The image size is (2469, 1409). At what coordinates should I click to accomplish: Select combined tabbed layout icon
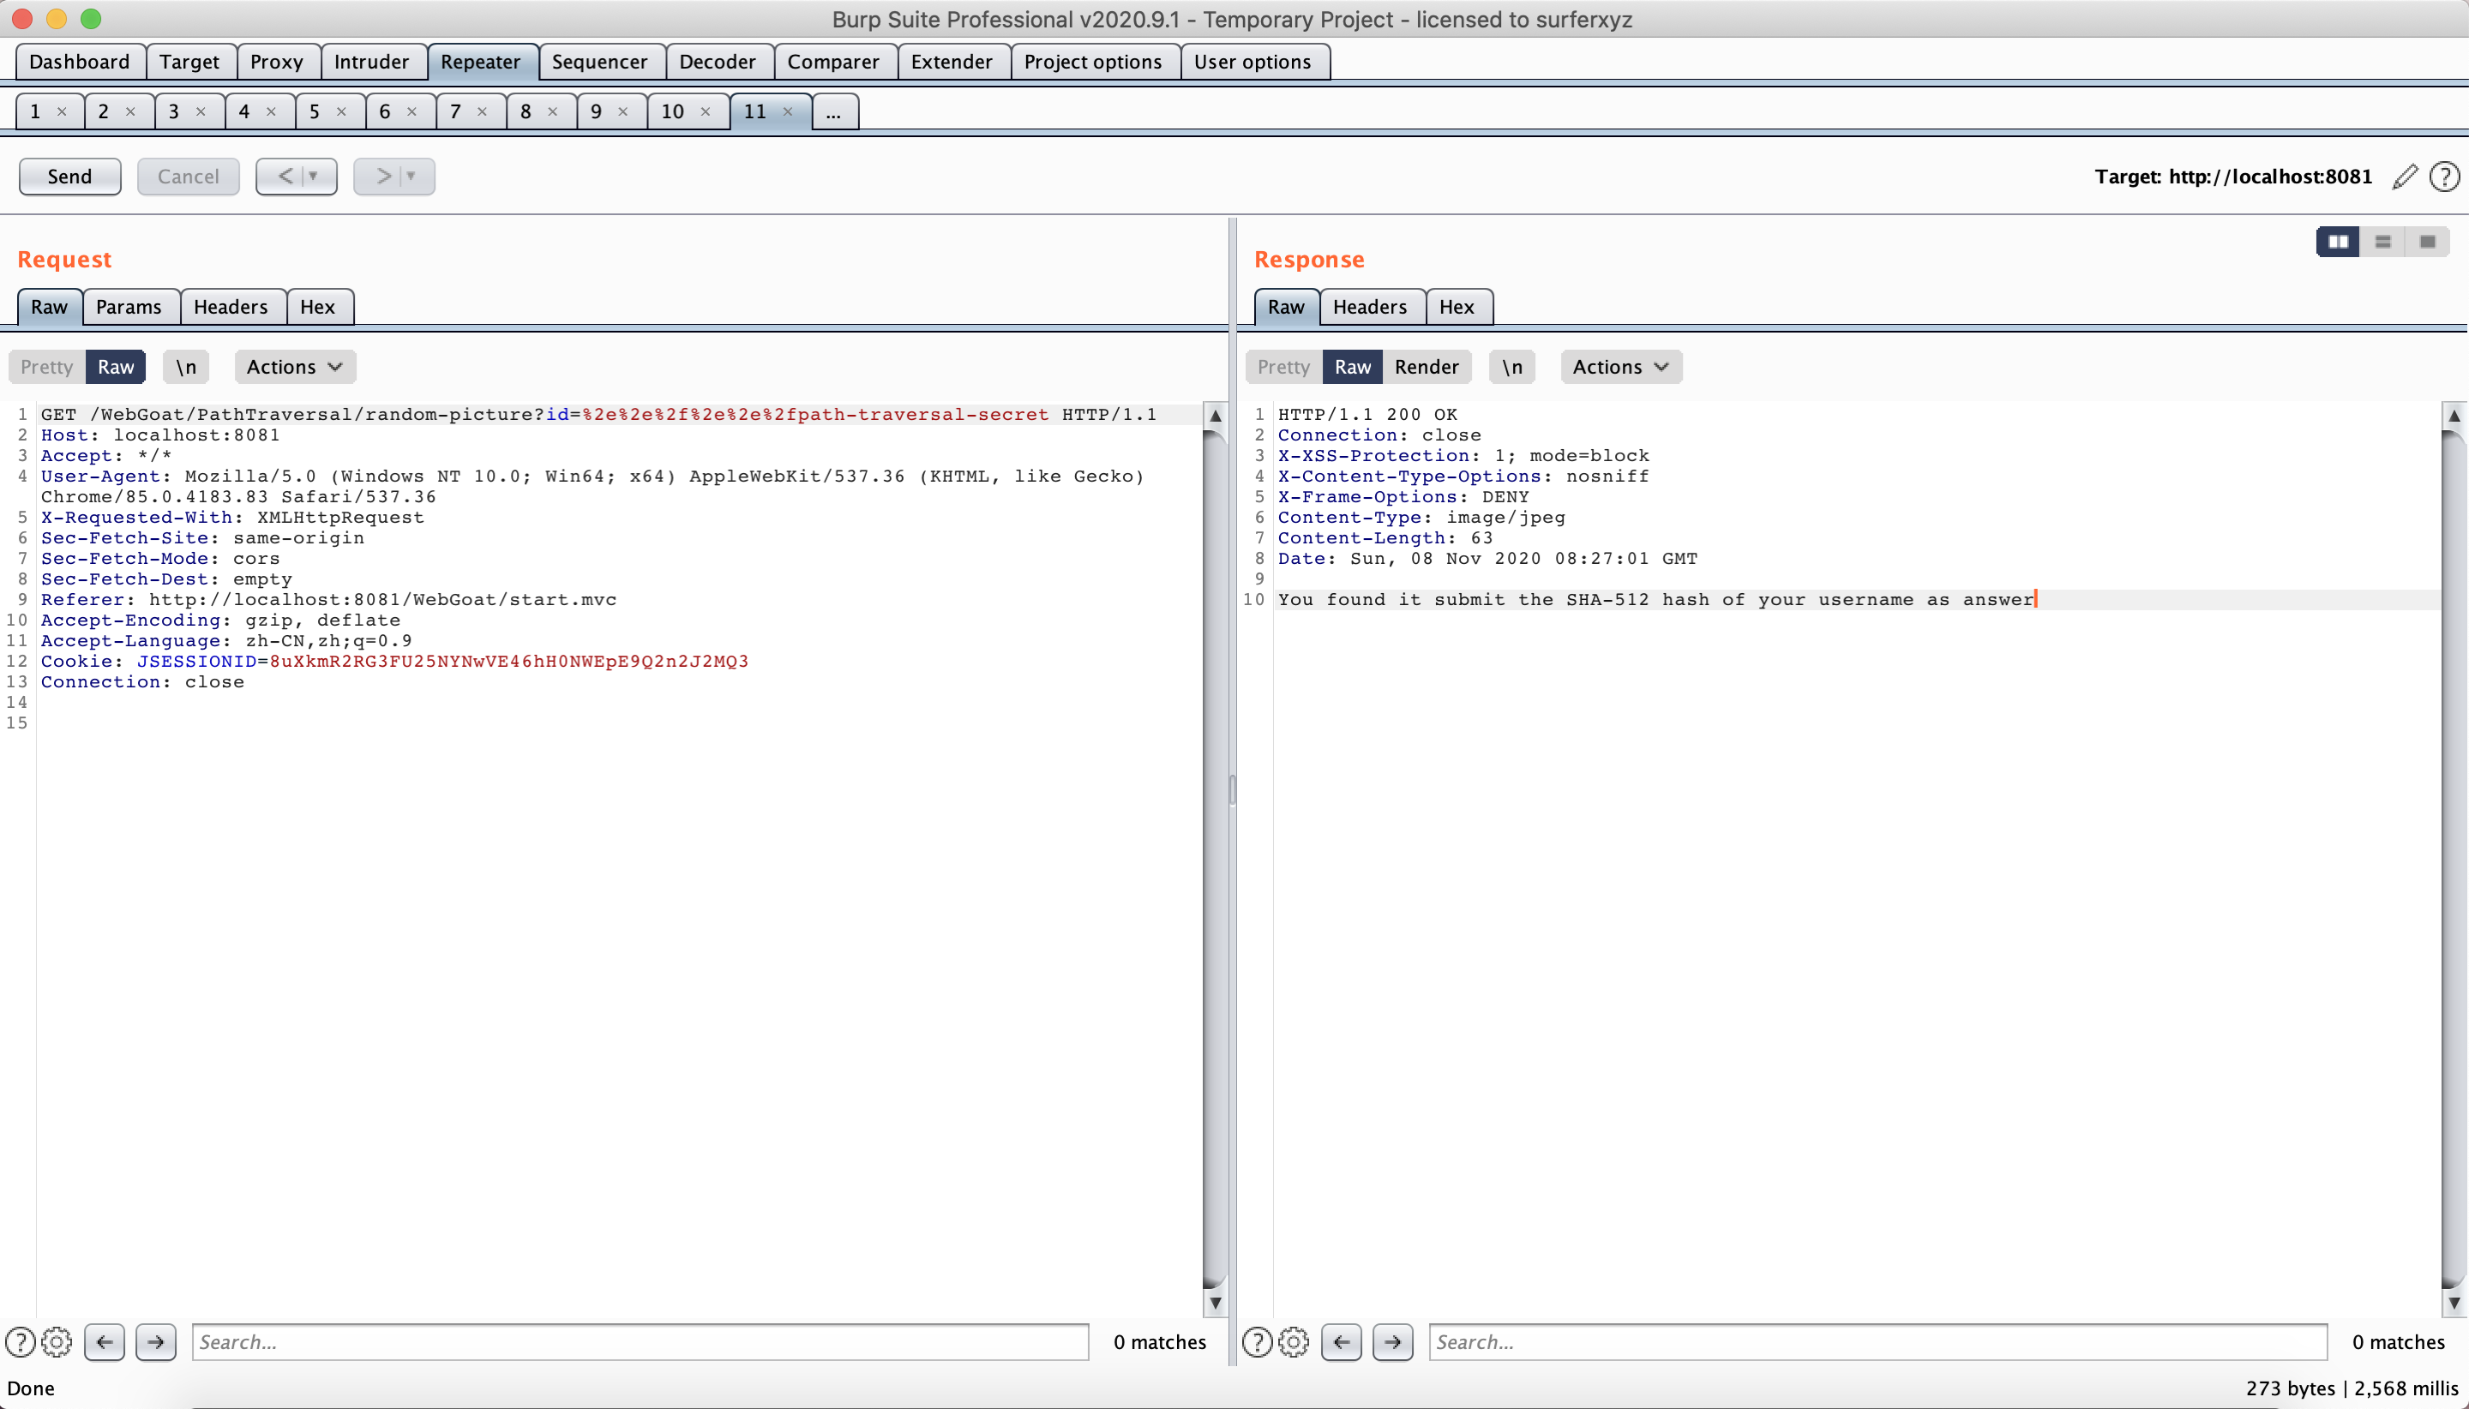(2427, 242)
